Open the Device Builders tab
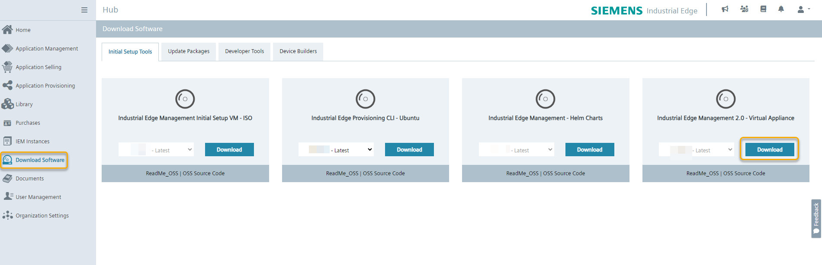This screenshot has height=265, width=822. pos(298,51)
